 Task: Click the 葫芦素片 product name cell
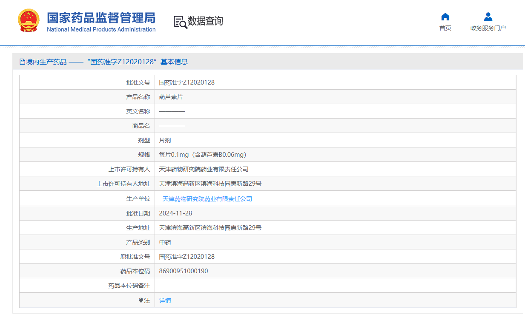(169, 96)
